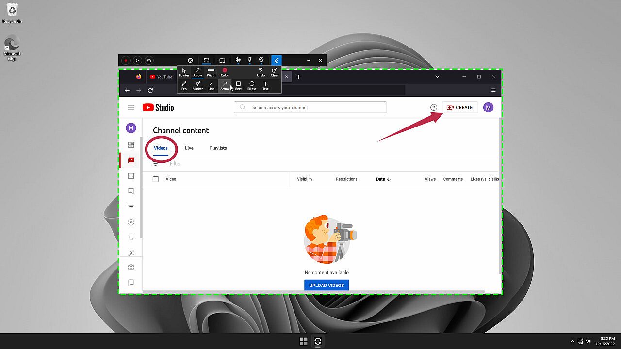
Task: Undo the last annotation
Action: click(261, 72)
